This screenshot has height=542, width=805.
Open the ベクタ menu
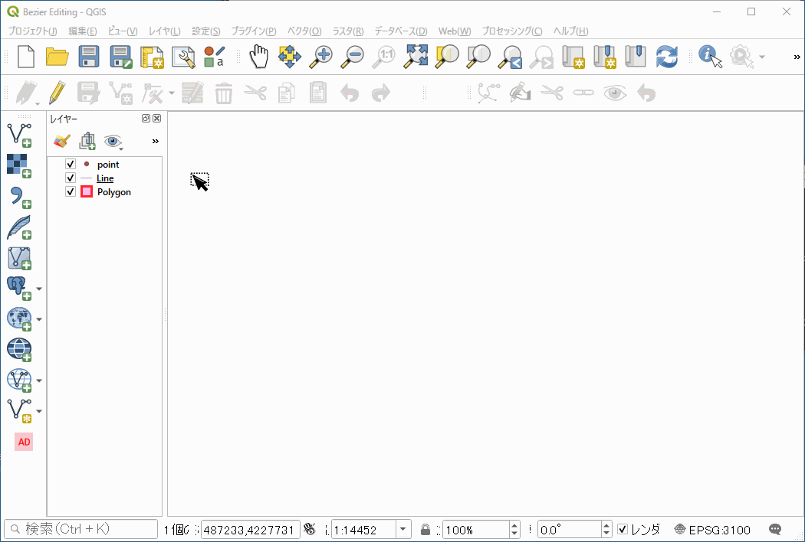click(x=304, y=31)
